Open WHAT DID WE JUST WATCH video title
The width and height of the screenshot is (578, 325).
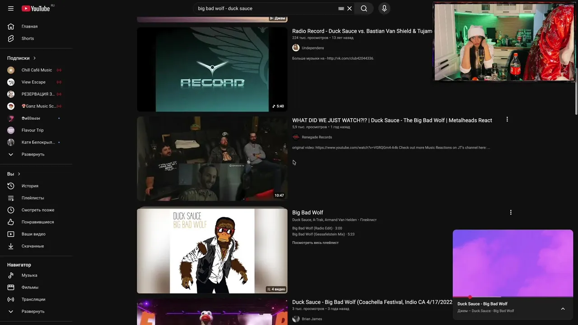[392, 121]
